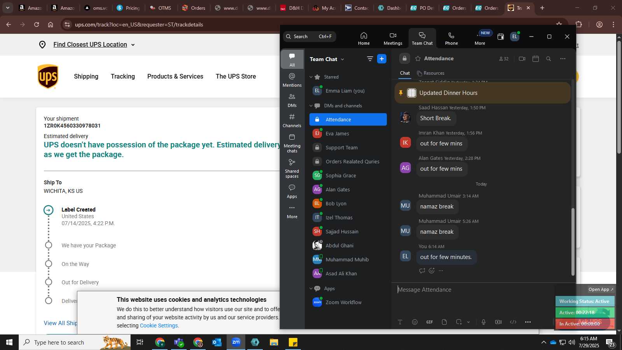Switch to the Resources tab in Attendance

coord(430,73)
